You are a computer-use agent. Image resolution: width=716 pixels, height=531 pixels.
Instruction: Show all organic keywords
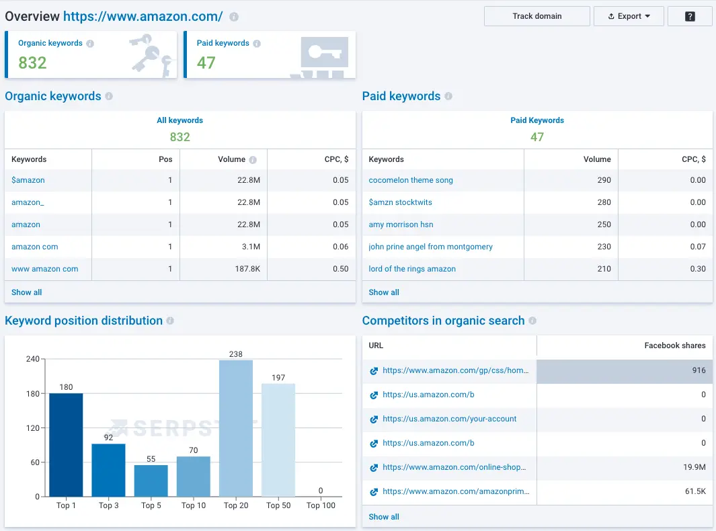click(x=27, y=292)
